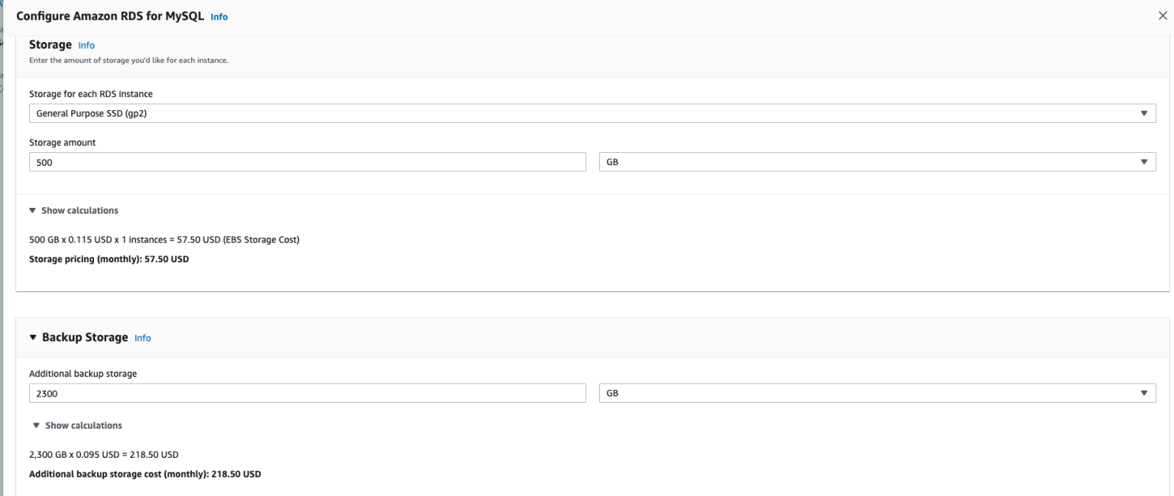The height and width of the screenshot is (496, 1174).
Task: Click the Info icon beside the Storage heading
Action: [x=86, y=45]
